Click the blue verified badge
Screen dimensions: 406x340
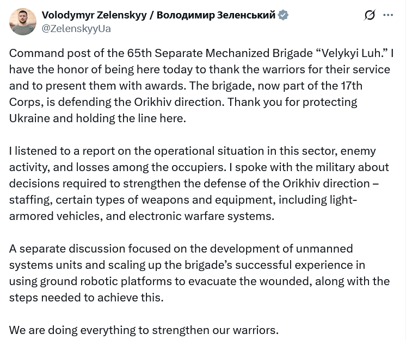tap(283, 15)
